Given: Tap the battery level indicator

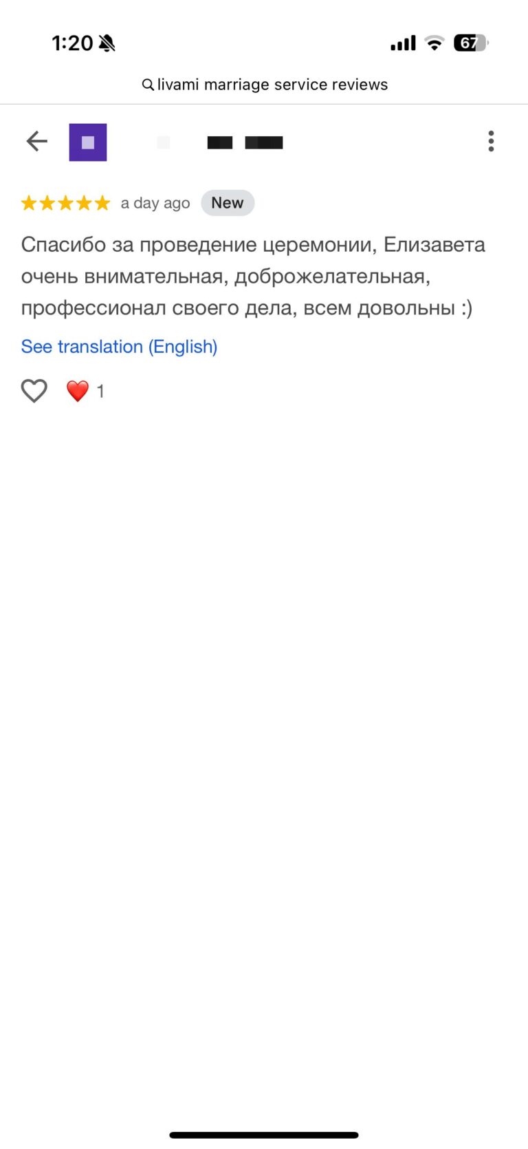Looking at the screenshot, I should [x=470, y=43].
